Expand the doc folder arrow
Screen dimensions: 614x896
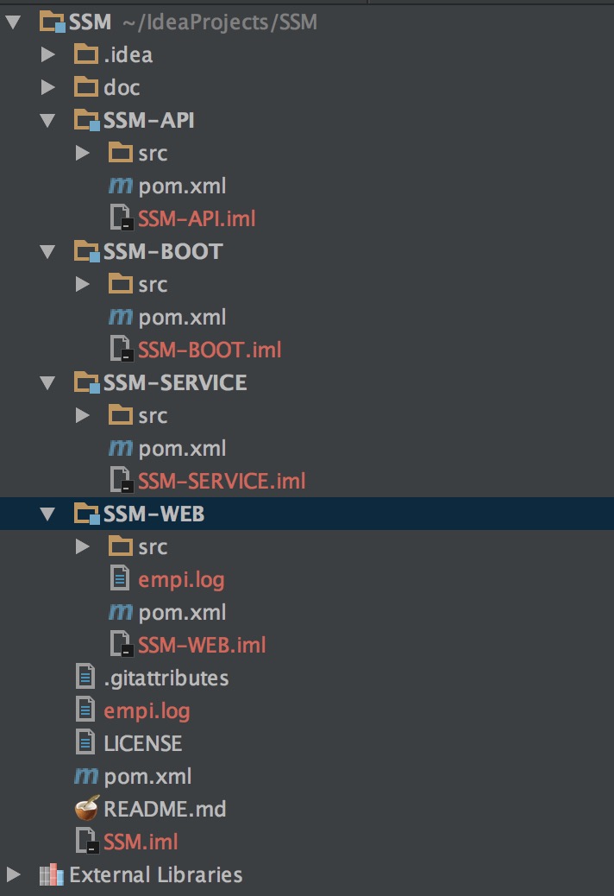pos(48,87)
